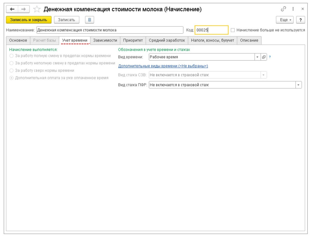
Task: Click the document report icon button
Action: coord(89,20)
